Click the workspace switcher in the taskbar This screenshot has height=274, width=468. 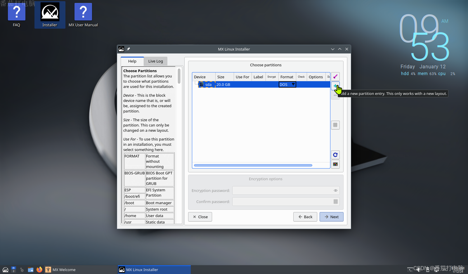point(13,270)
